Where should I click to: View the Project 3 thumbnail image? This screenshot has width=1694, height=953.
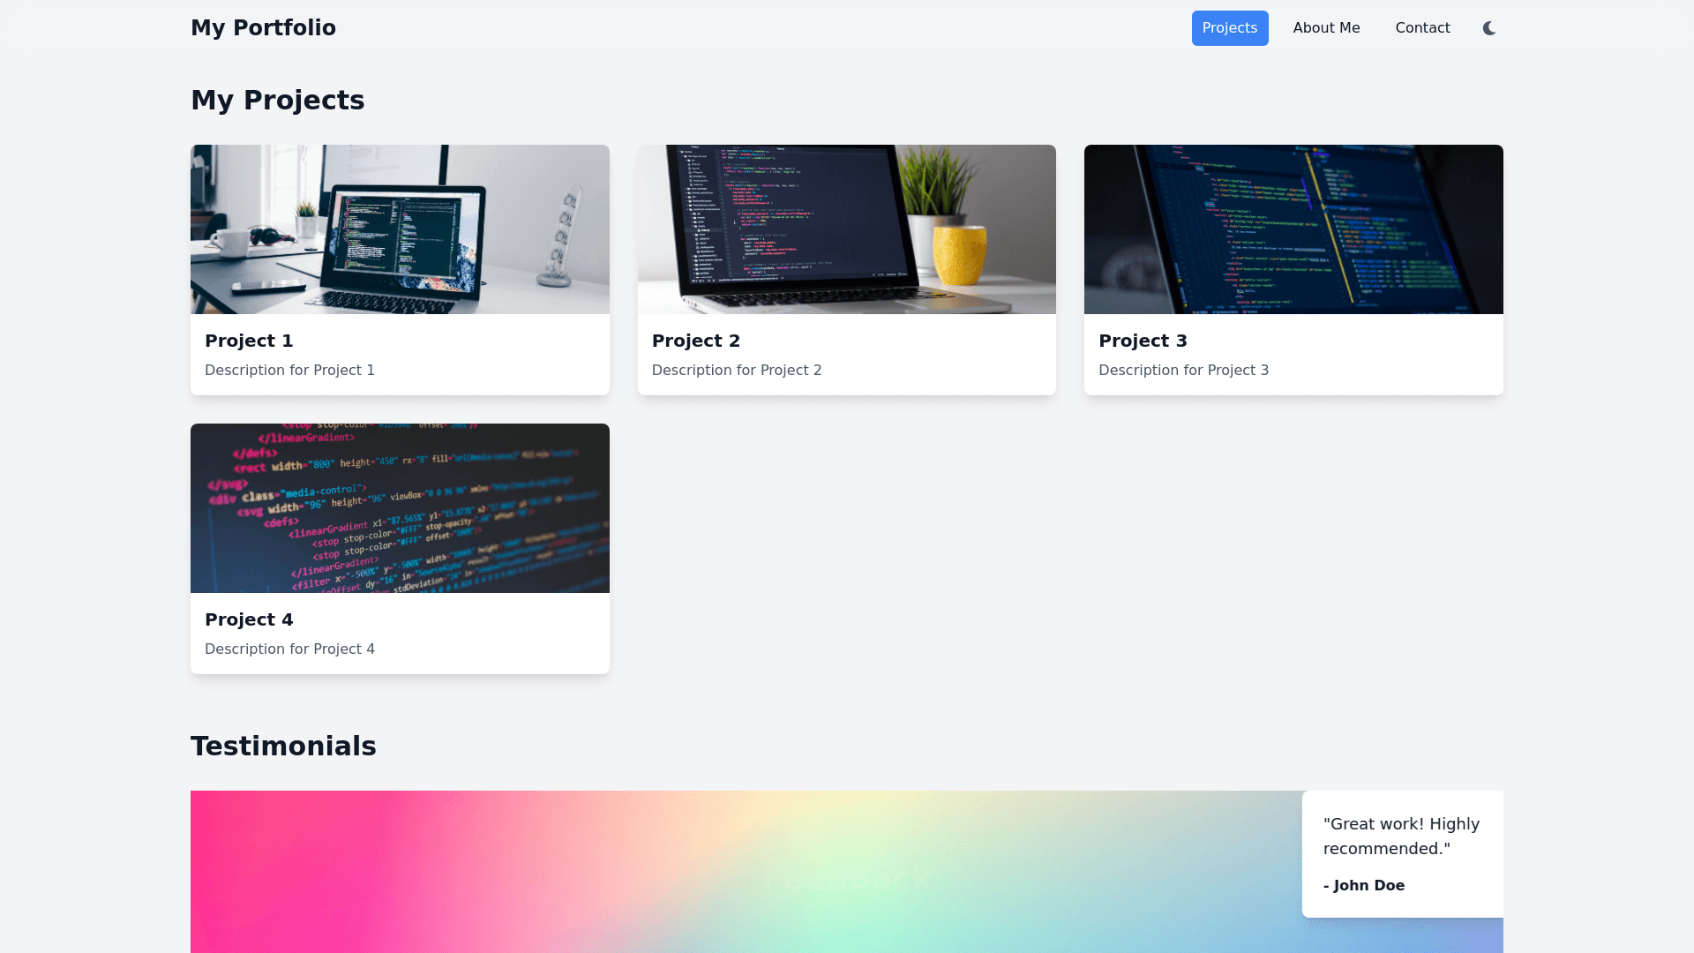pyautogui.click(x=1293, y=229)
